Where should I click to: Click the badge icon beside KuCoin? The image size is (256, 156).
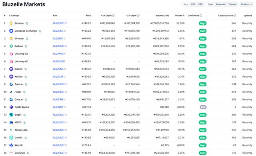tap(26, 46)
